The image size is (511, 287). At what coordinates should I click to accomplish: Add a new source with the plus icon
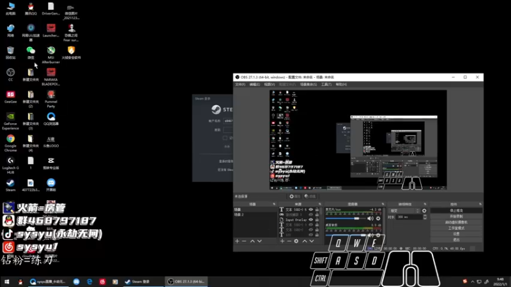pos(282,241)
